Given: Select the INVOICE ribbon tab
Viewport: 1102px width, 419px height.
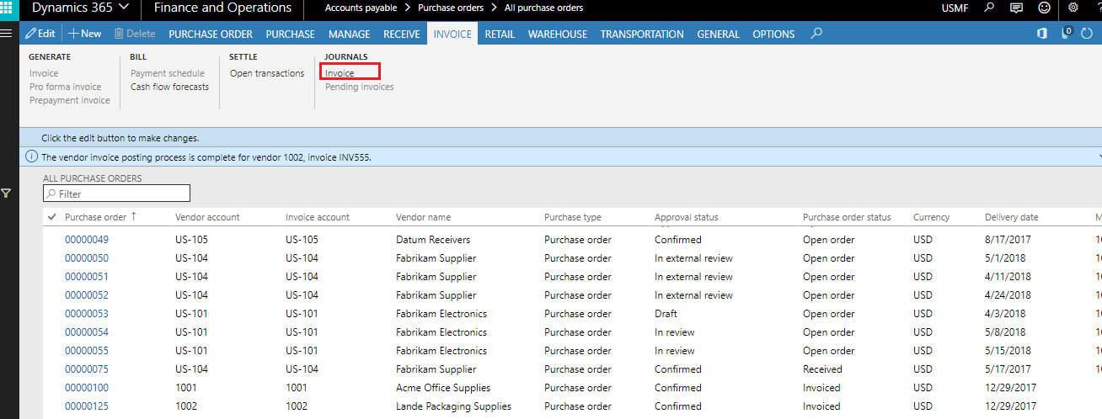Looking at the screenshot, I should tap(452, 34).
